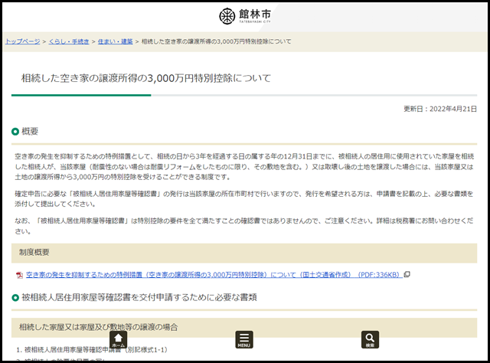Open the Tatebayashi City logo home link
Viewport: 490px width, 363px height.
click(245, 16)
